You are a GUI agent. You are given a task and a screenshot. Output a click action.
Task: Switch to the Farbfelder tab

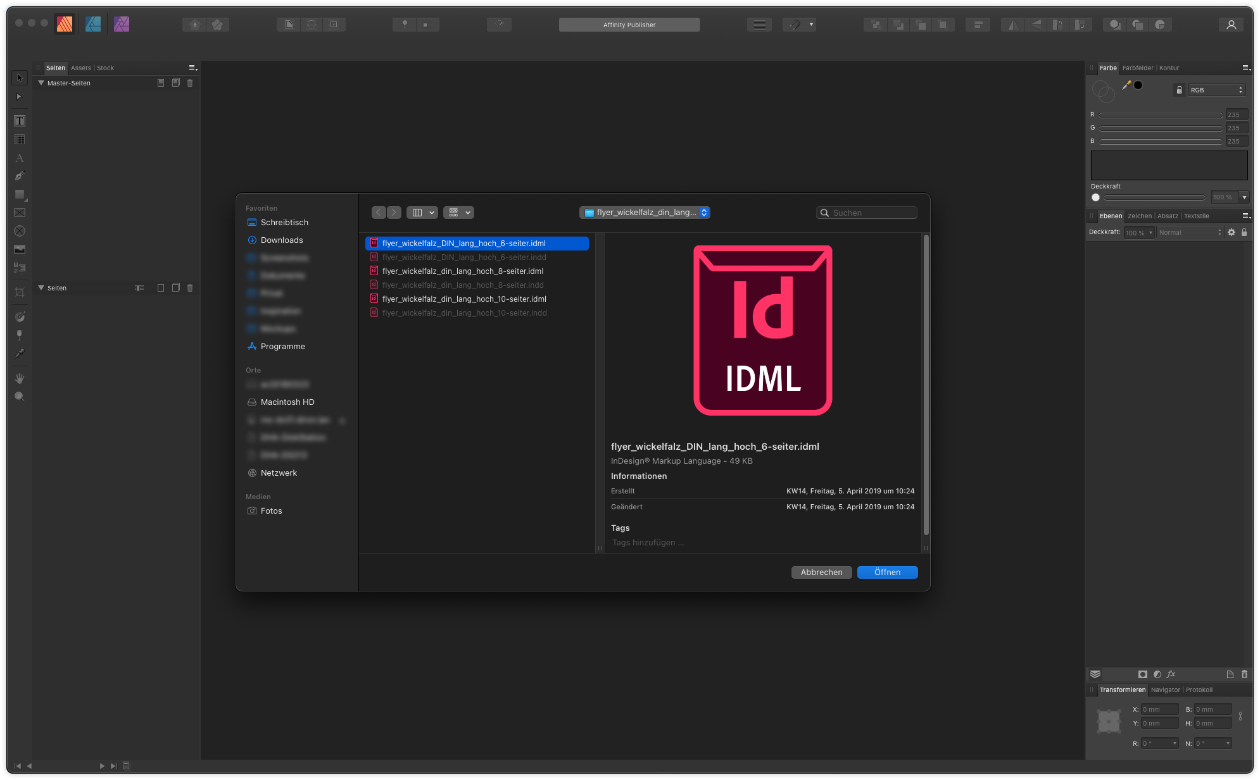pos(1138,68)
